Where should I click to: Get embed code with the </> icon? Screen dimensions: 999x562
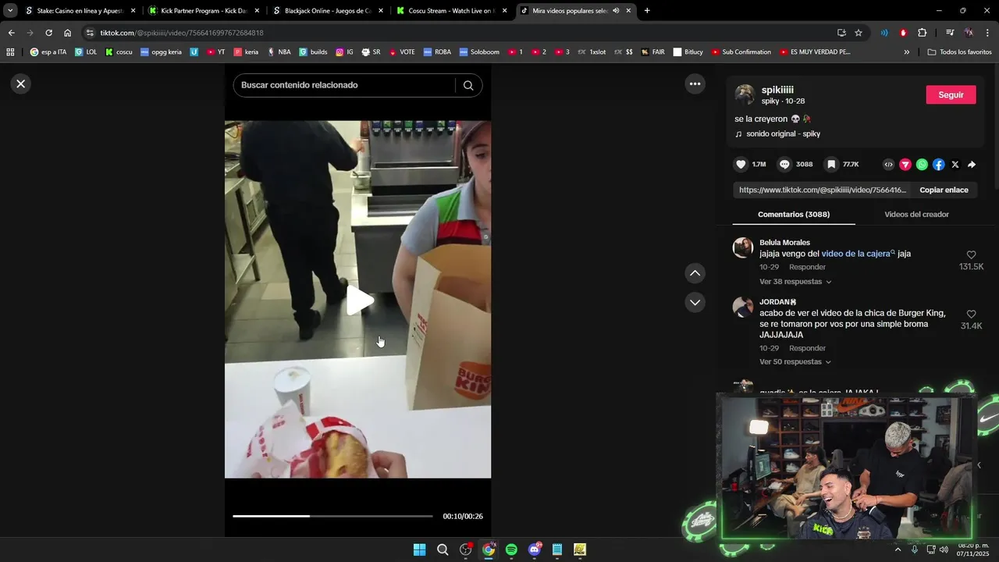tap(888, 165)
